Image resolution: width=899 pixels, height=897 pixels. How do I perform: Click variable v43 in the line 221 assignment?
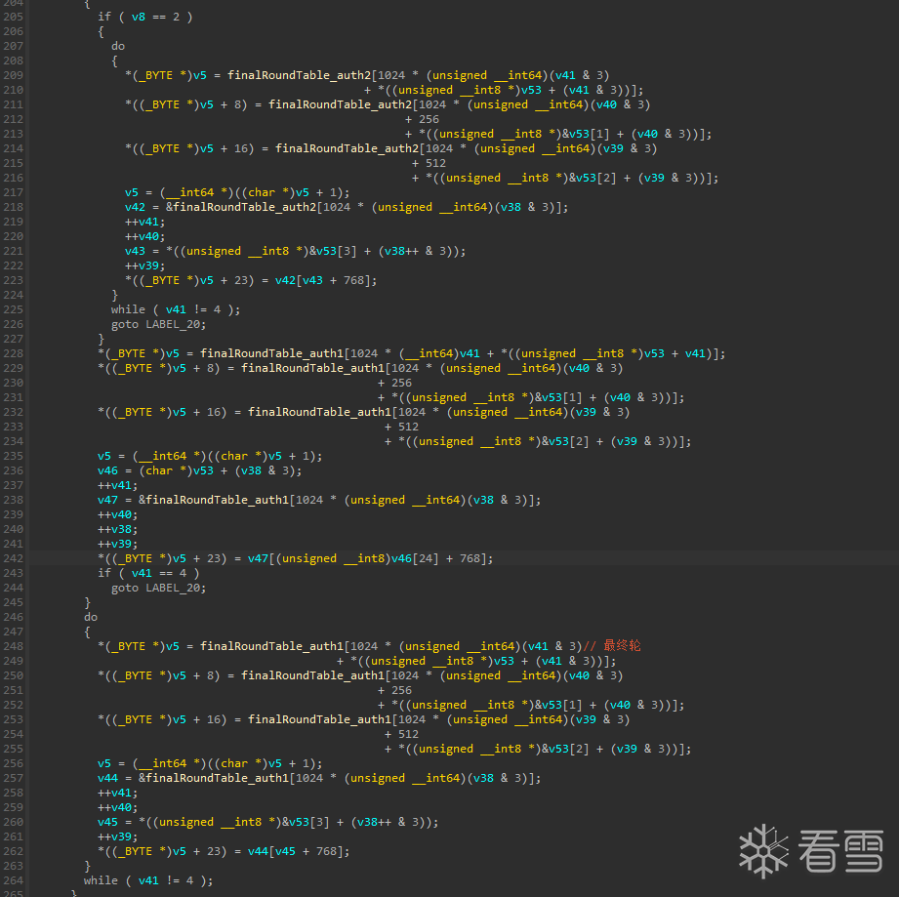pyautogui.click(x=135, y=251)
